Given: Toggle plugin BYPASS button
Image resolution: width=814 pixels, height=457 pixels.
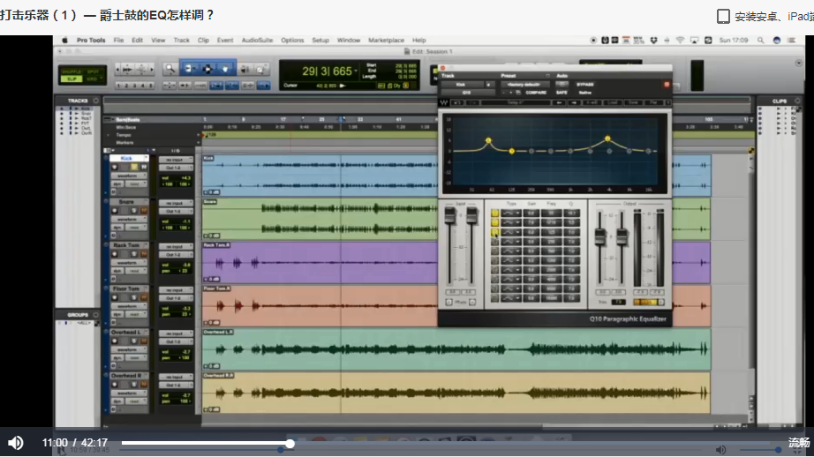Looking at the screenshot, I should 585,84.
